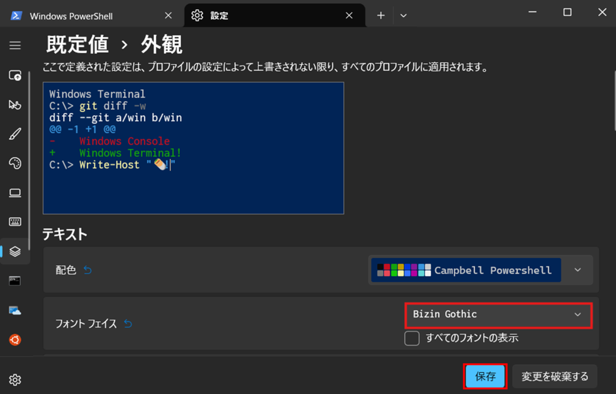Open JSON settings file via gear icon
Image resolution: width=616 pixels, height=394 pixels.
point(15,380)
